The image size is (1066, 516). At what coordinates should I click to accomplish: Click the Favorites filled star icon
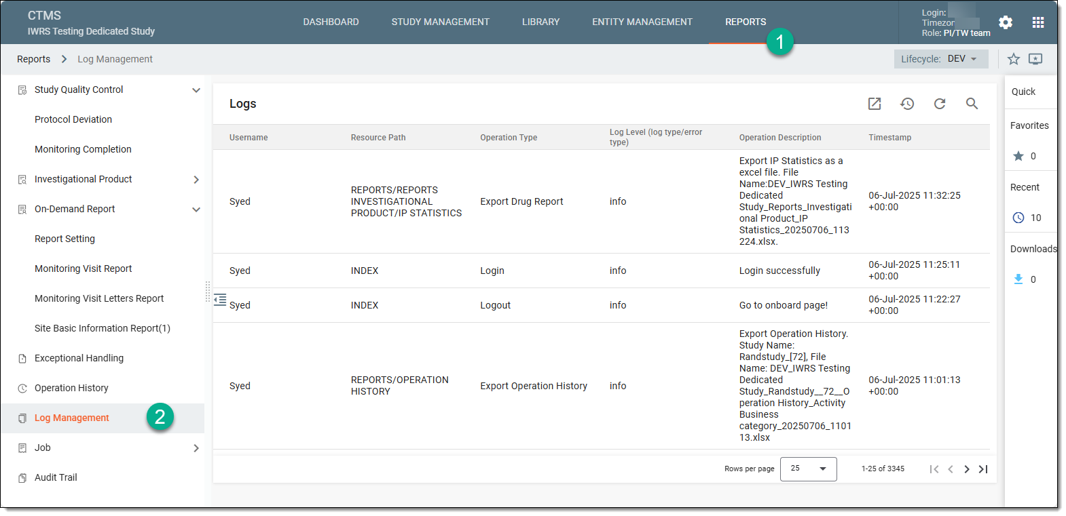click(1018, 156)
